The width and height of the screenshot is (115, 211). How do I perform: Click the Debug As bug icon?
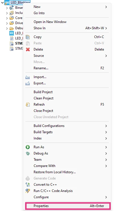[28, 153]
